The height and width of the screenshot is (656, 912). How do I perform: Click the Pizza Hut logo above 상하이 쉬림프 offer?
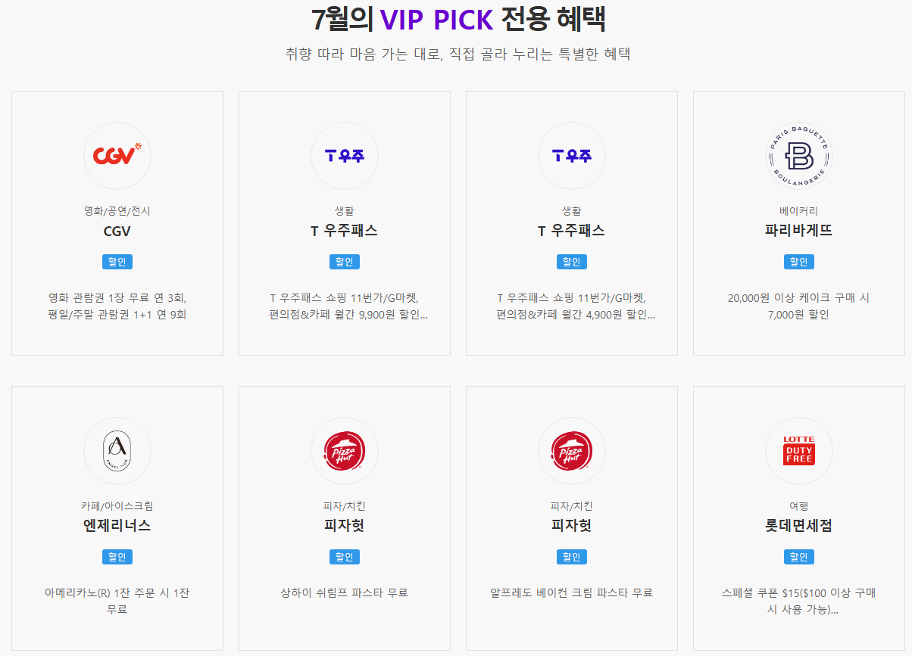pyautogui.click(x=345, y=451)
